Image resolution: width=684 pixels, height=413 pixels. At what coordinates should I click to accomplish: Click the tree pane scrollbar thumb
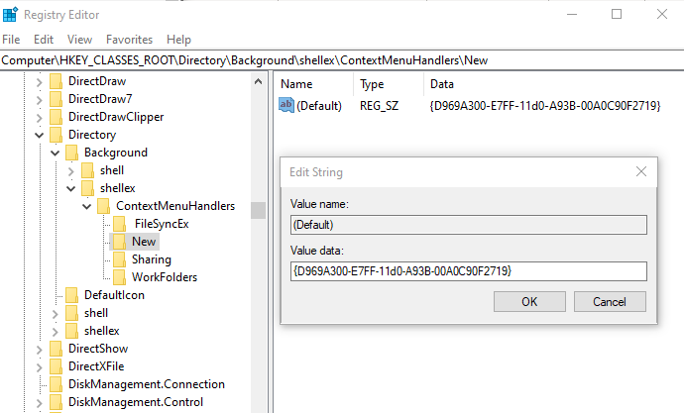click(x=259, y=210)
